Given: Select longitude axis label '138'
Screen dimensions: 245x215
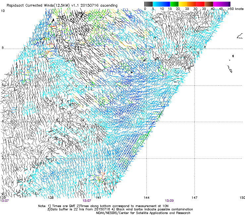Looking at the screenshot, I should click(x=51, y=198).
